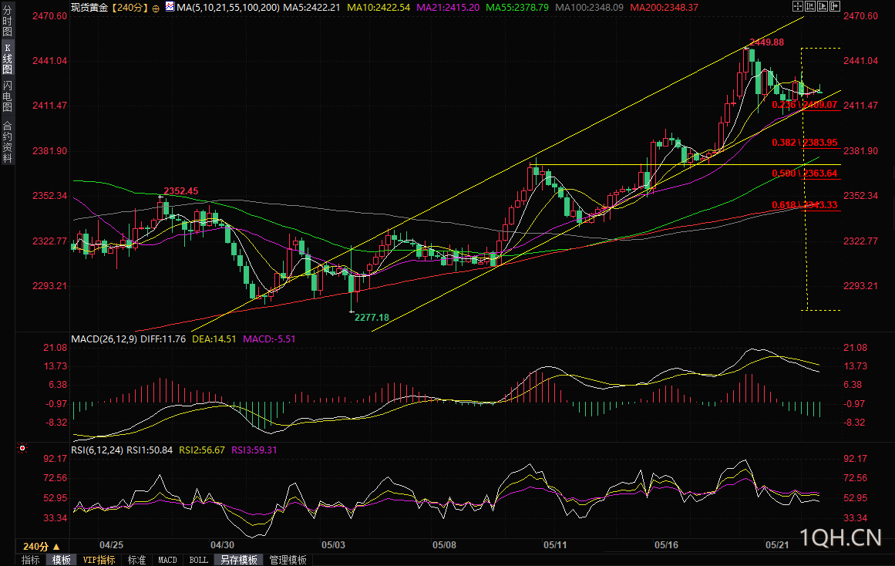
Task: Click the 05/03 date marker on time axis
Action: click(x=333, y=545)
